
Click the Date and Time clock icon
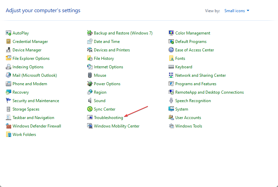tap(90, 41)
